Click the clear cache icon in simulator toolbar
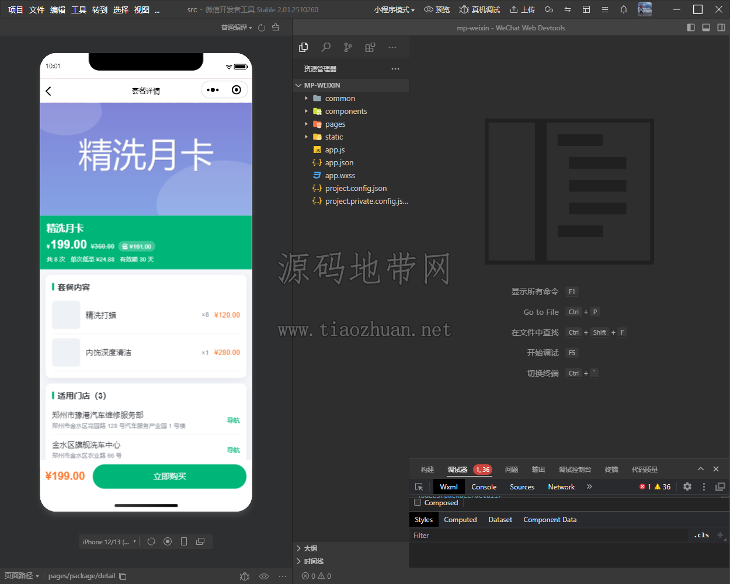The width and height of the screenshot is (730, 584). pyautogui.click(x=276, y=27)
